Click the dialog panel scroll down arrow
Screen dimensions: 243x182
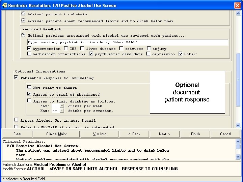coord(238,125)
